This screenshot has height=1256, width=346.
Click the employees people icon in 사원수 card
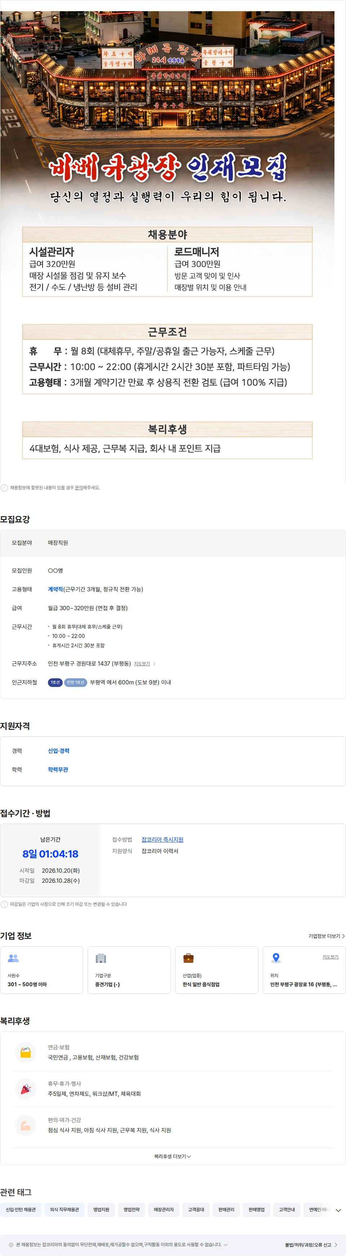point(13,958)
